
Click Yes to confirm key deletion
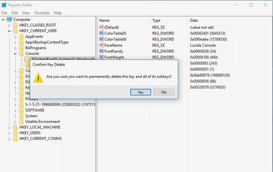click(141, 92)
